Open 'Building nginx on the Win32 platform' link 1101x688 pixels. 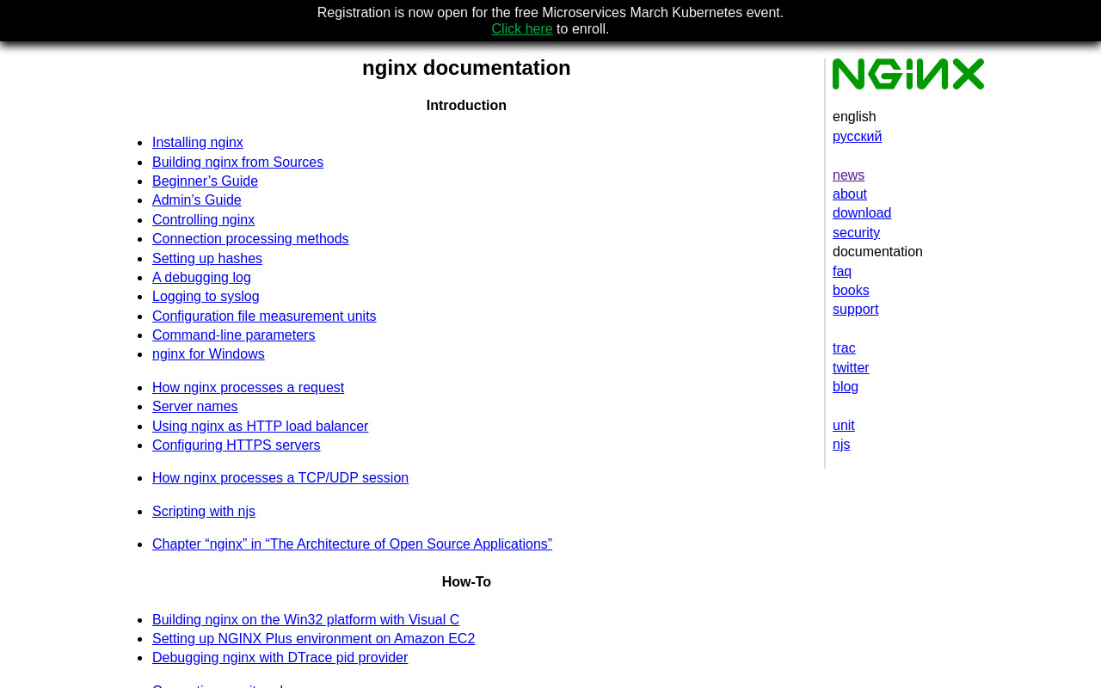[x=305, y=620]
